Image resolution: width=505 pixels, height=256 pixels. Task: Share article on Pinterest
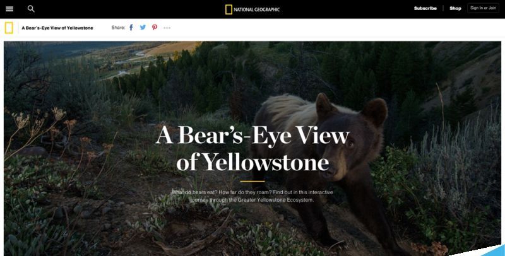[155, 27]
